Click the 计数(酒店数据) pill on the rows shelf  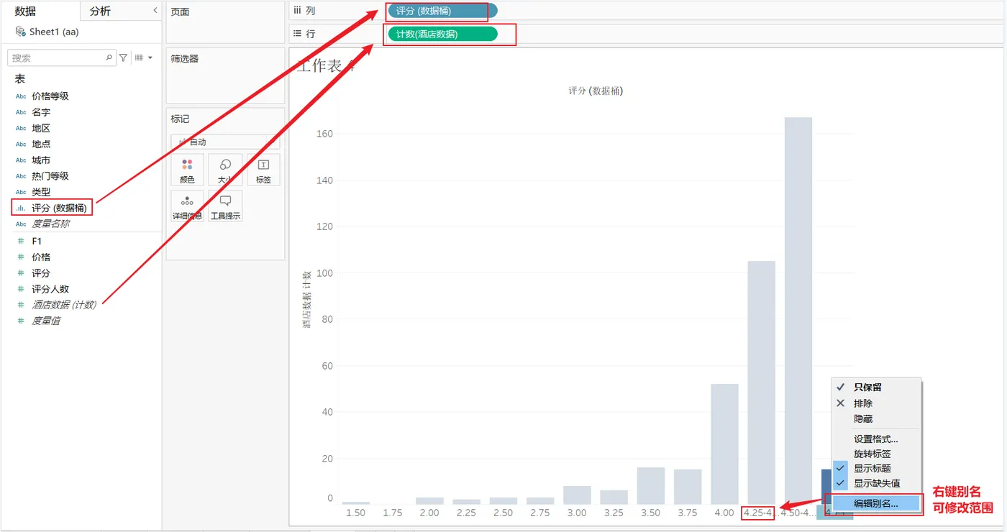(x=442, y=34)
